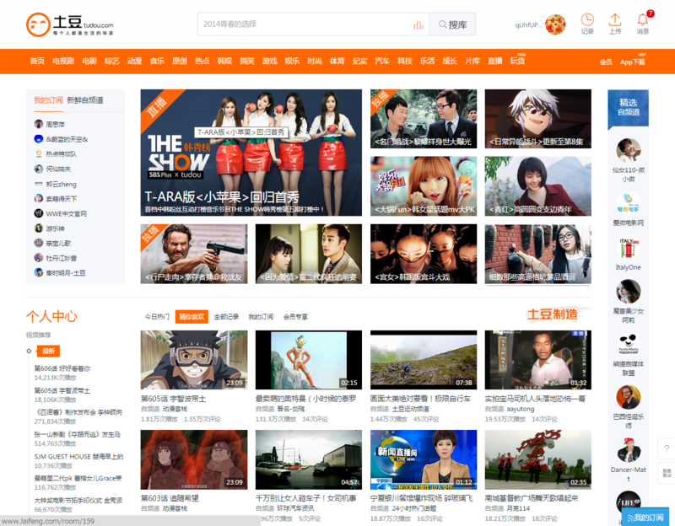Open the 游乐神 channel avatar
Screen dimensions: 675x526
38,228
